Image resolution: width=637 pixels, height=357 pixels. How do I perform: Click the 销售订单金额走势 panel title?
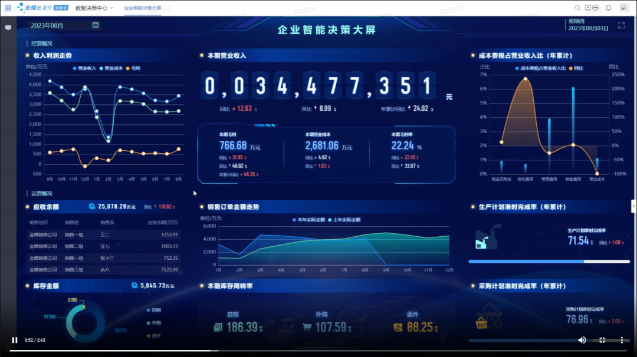coord(233,207)
